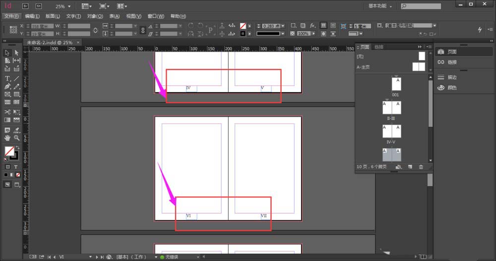Select the Page tool
Screen dimensions: 496x261
point(7,61)
